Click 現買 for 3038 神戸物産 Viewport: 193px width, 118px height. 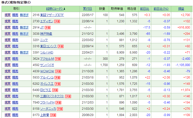8,34
